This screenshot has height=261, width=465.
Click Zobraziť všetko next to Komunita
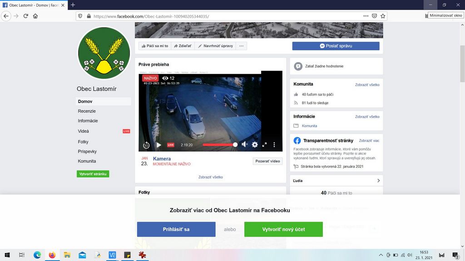[367, 85]
